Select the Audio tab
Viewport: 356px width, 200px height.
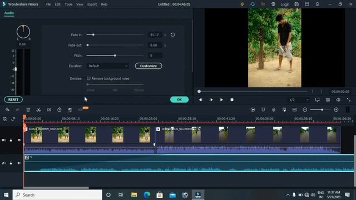(x=9, y=13)
